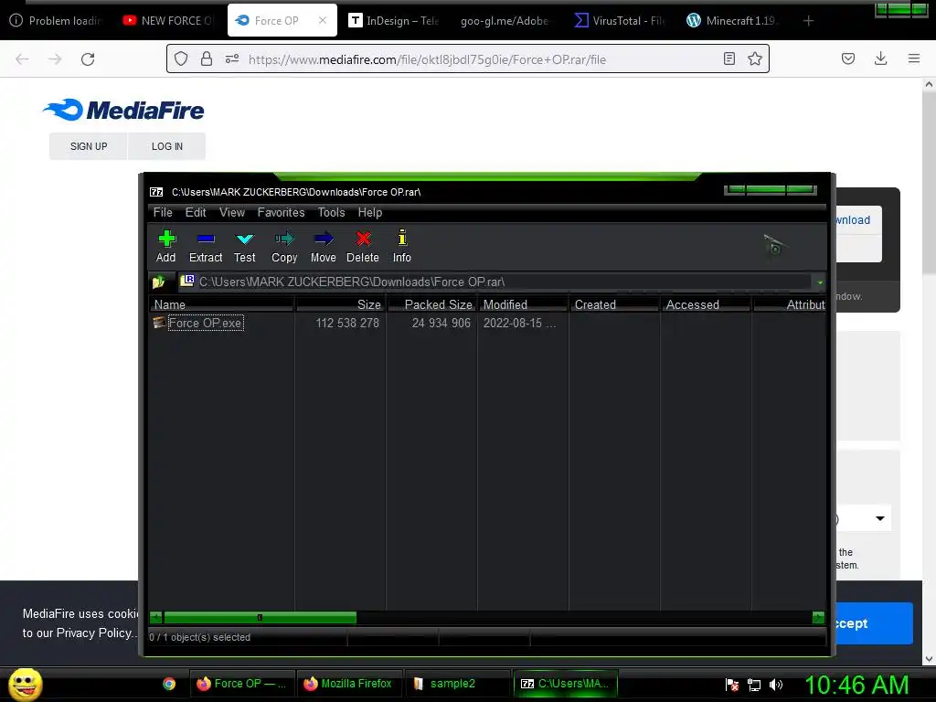936x702 pixels.
Task: Click LOG IN on MediaFire
Action: [167, 146]
